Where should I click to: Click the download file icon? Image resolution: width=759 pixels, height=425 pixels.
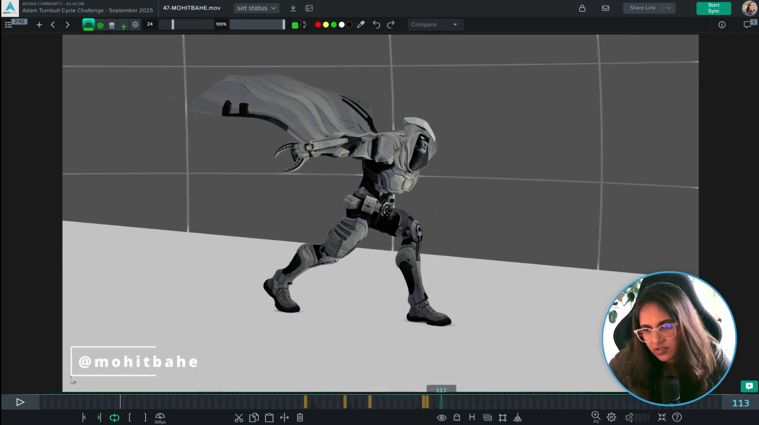[293, 8]
